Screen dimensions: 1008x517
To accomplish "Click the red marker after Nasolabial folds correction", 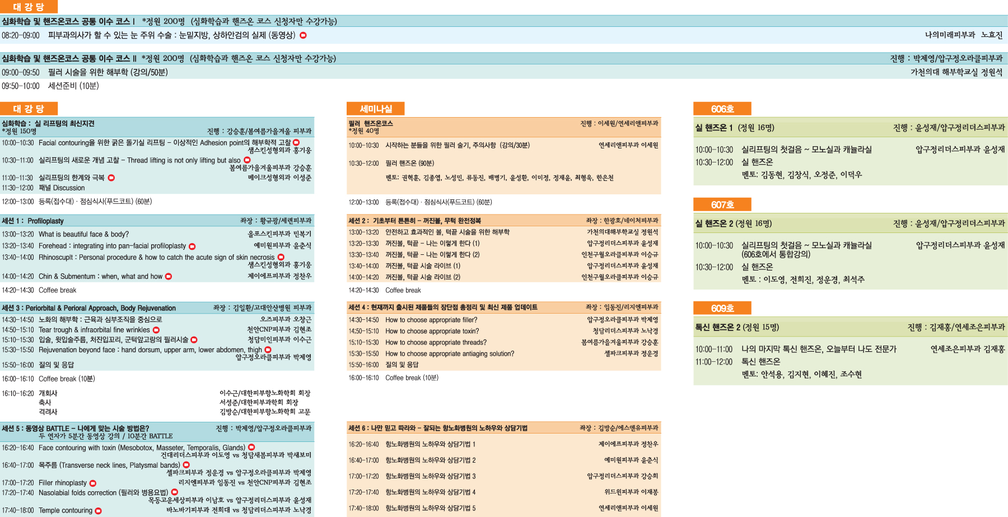I will click(175, 492).
